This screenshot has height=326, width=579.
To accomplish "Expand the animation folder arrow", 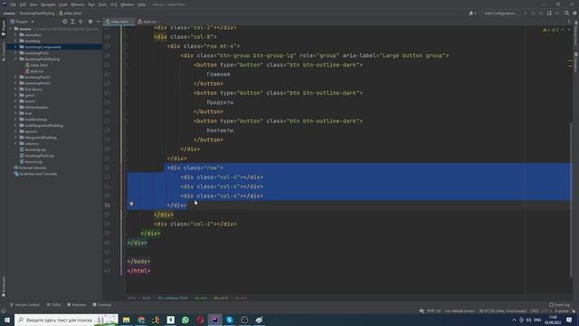I will [x=15, y=35].
